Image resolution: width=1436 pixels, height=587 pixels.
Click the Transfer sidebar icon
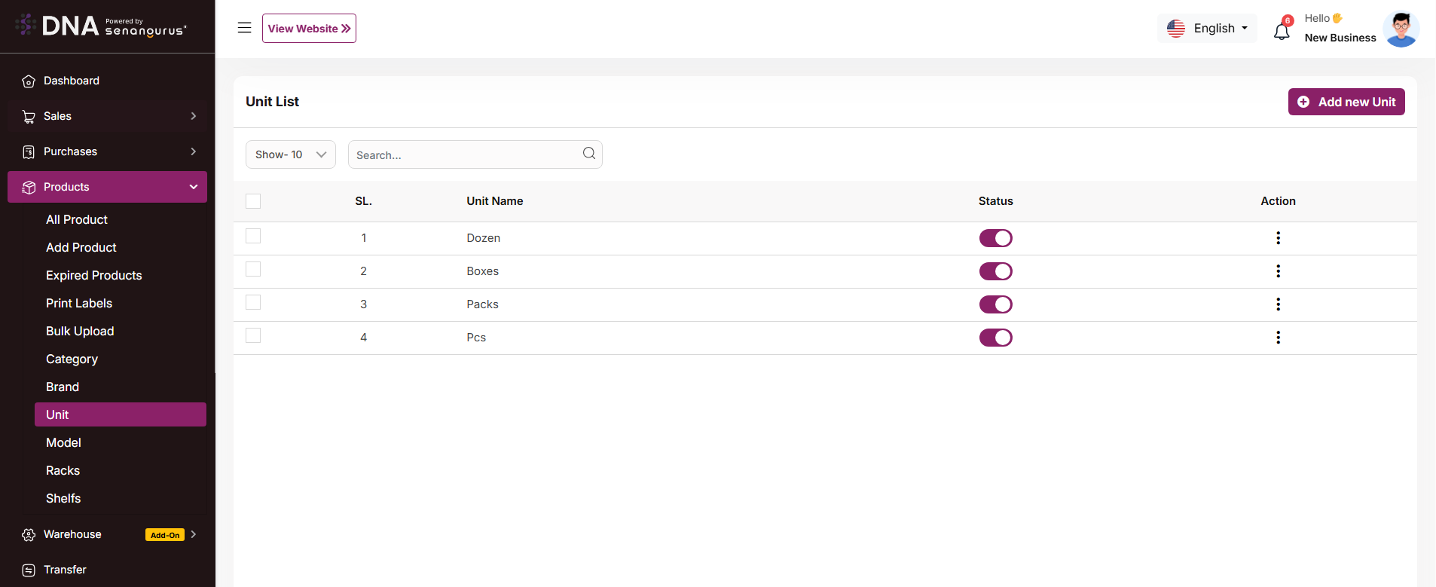click(29, 570)
